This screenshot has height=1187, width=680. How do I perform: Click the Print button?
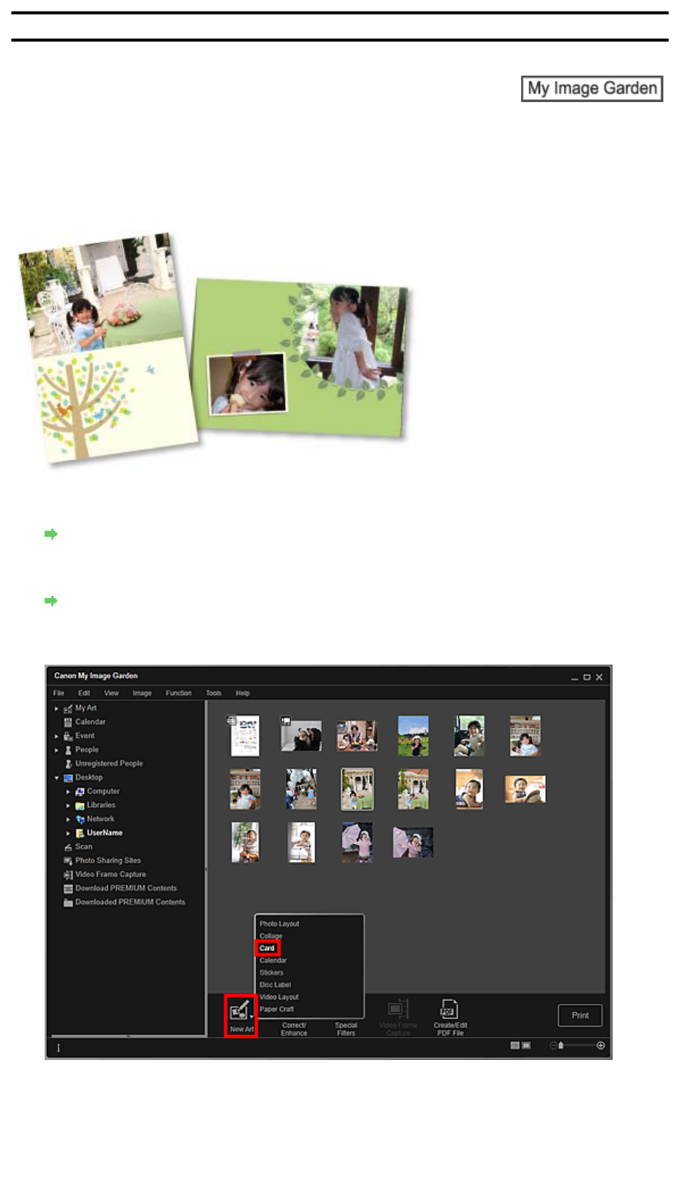pyautogui.click(x=580, y=1015)
